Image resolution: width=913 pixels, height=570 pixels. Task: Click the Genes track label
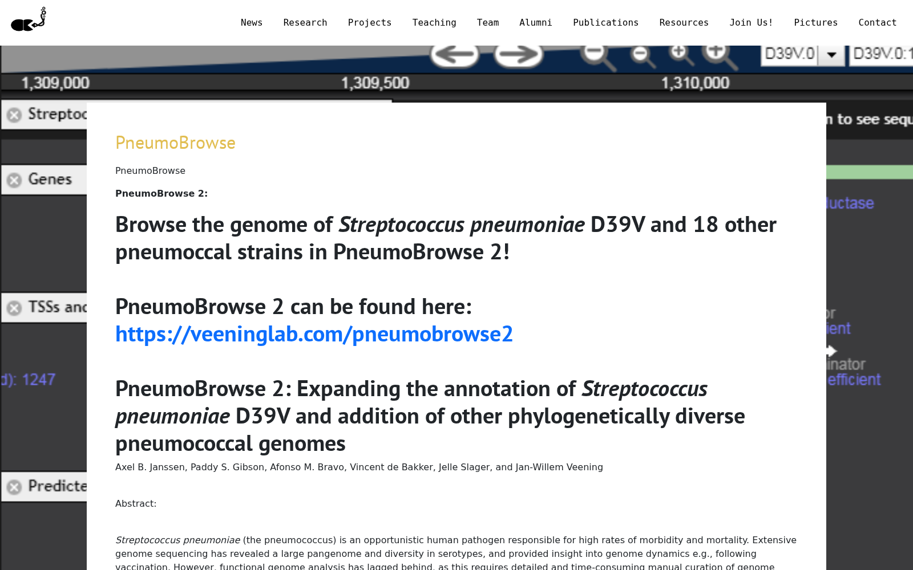(50, 179)
